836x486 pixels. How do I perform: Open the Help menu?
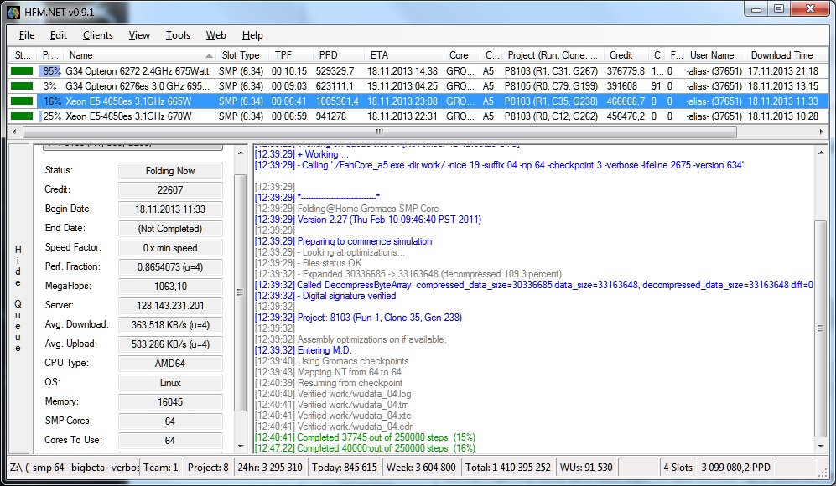click(252, 35)
